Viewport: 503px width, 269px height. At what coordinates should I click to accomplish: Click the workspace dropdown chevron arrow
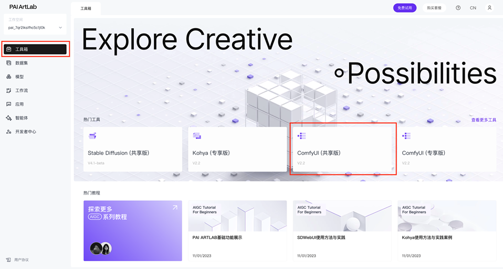pos(60,28)
